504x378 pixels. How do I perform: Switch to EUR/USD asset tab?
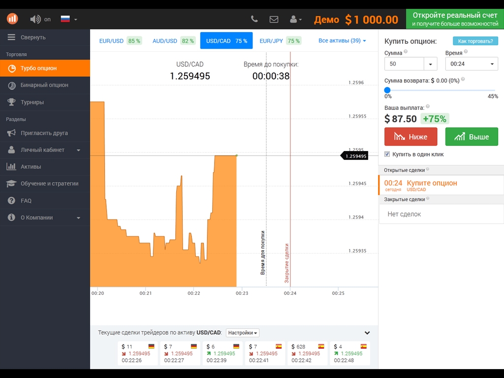(x=121, y=41)
